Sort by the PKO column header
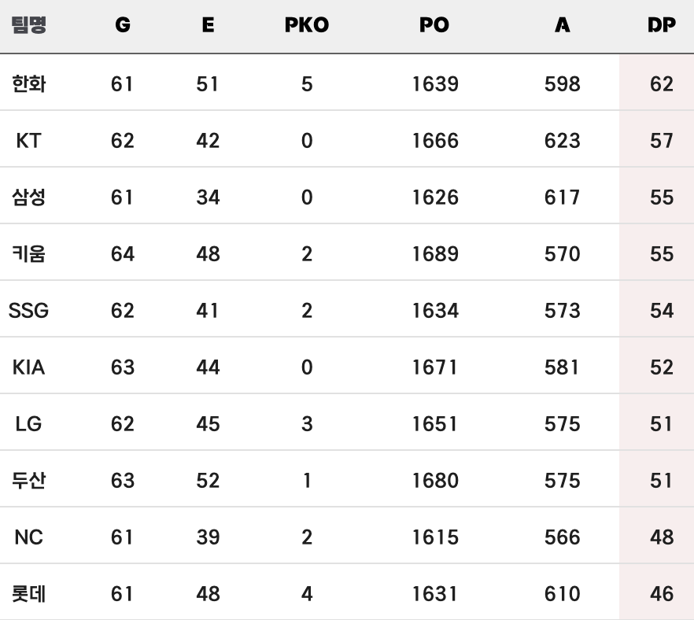 coord(307,24)
